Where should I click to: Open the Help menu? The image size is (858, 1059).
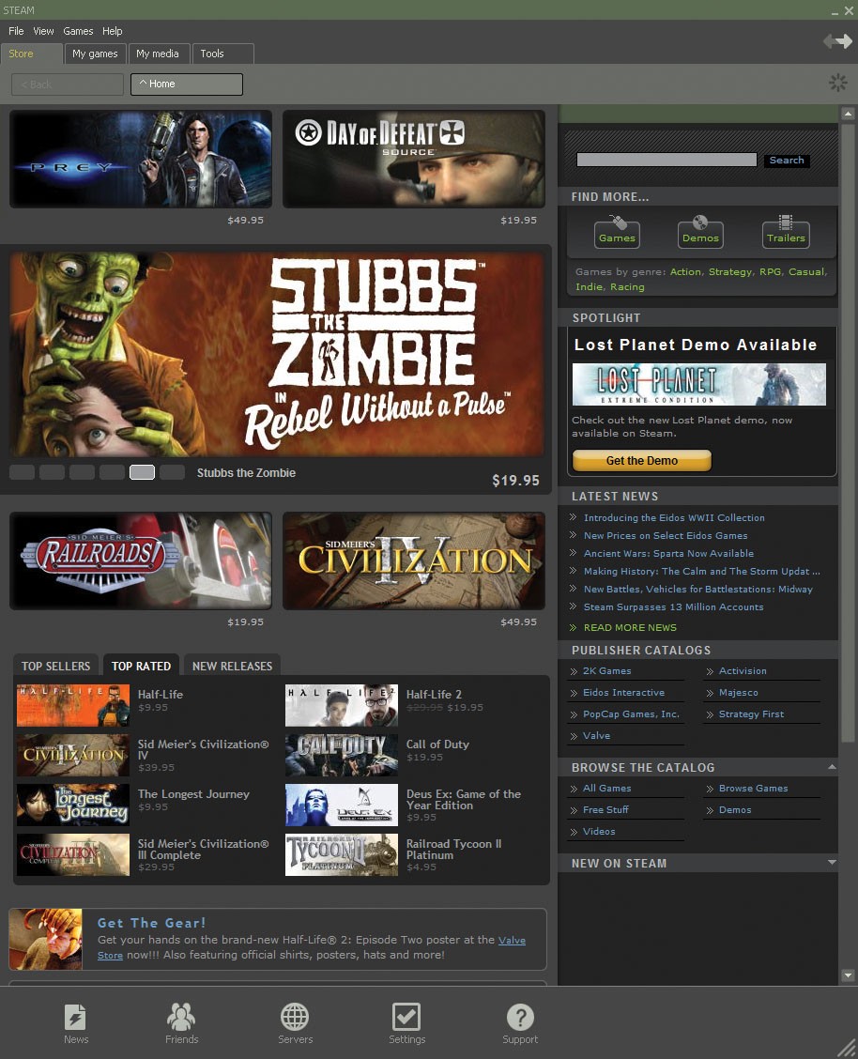click(x=112, y=31)
